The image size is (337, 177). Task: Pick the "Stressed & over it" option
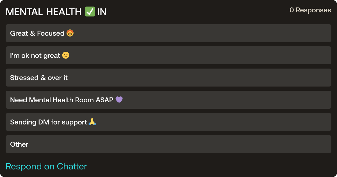(x=168, y=78)
